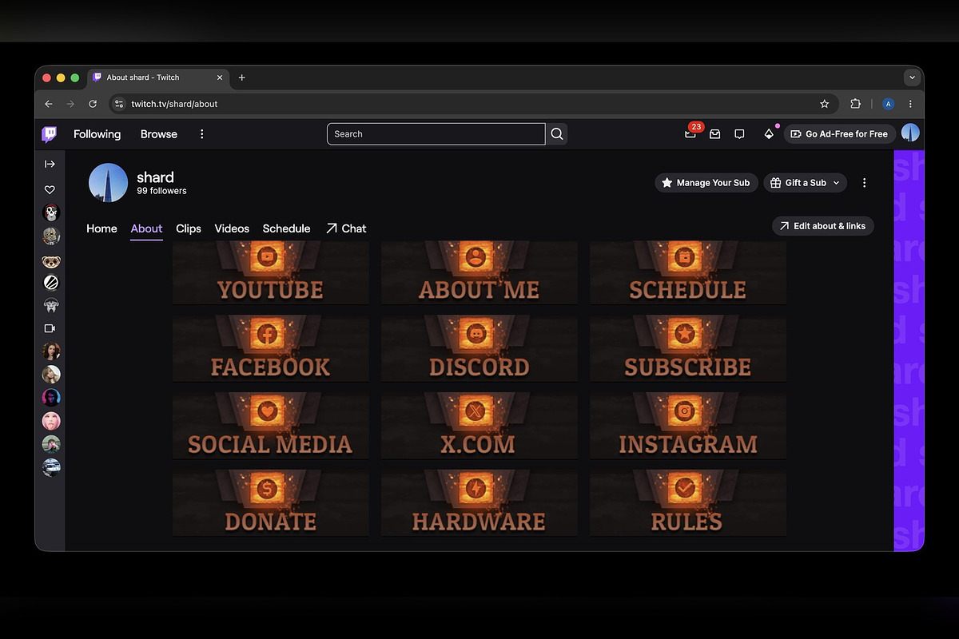Image resolution: width=959 pixels, height=639 pixels.
Task: Click Manage Your Sub button
Action: (x=706, y=183)
